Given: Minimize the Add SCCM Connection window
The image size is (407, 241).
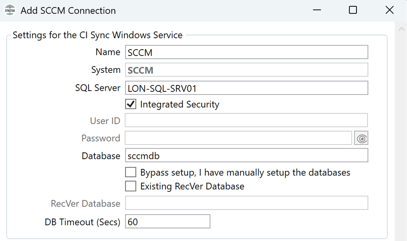Looking at the screenshot, I should pos(317,10).
